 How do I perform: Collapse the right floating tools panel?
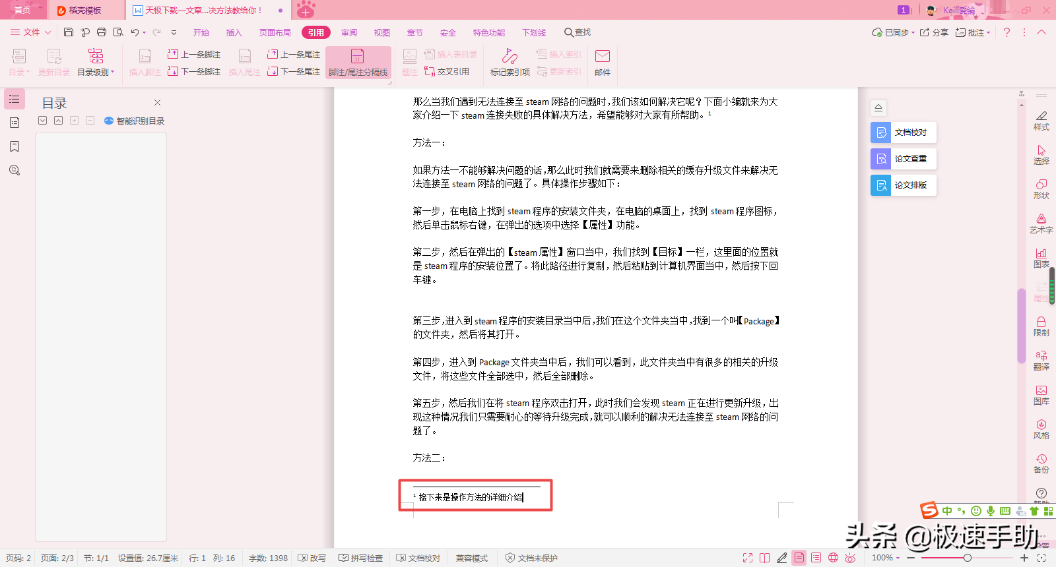(878, 107)
